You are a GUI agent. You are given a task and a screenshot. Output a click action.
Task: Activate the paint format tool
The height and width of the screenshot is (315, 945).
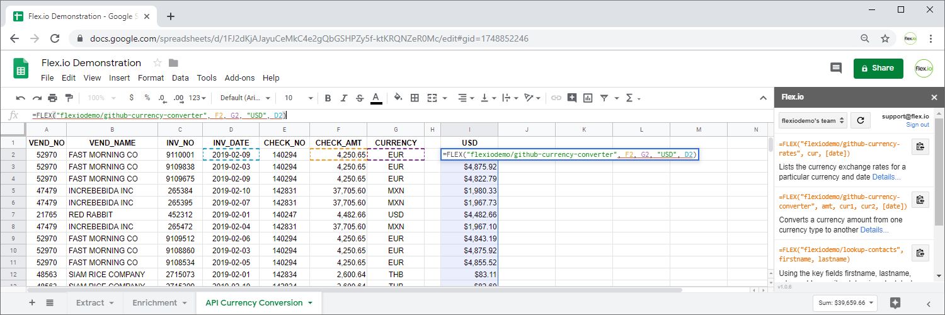(69, 98)
